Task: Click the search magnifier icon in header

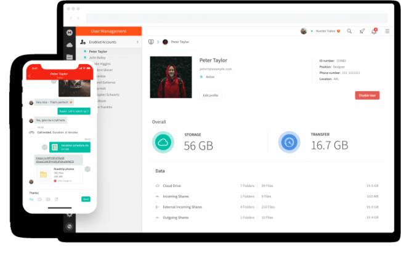Action: [349, 31]
